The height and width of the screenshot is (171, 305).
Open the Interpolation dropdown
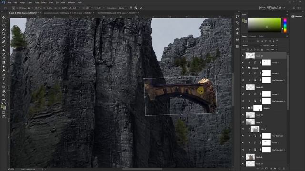coord(123,8)
